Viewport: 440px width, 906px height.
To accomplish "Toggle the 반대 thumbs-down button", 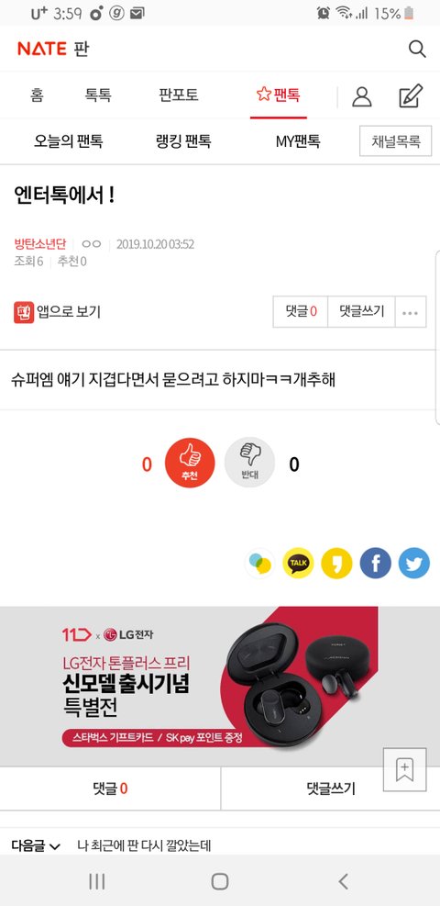I will 249,463.
